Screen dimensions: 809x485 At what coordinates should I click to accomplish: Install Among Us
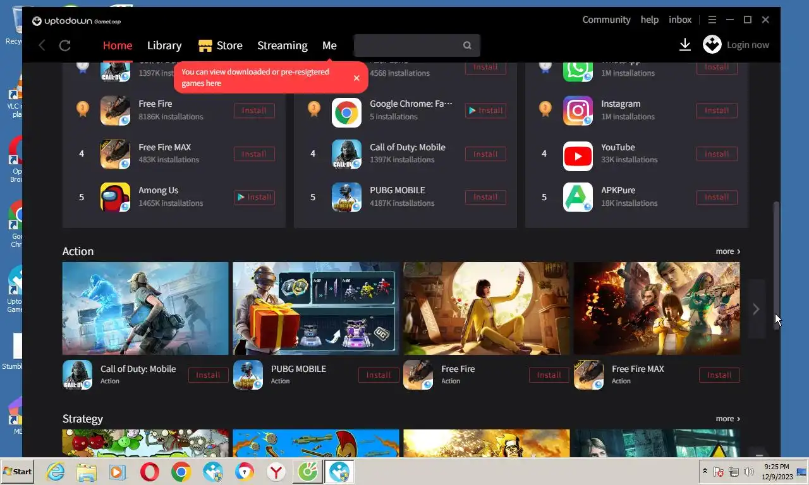254,197
